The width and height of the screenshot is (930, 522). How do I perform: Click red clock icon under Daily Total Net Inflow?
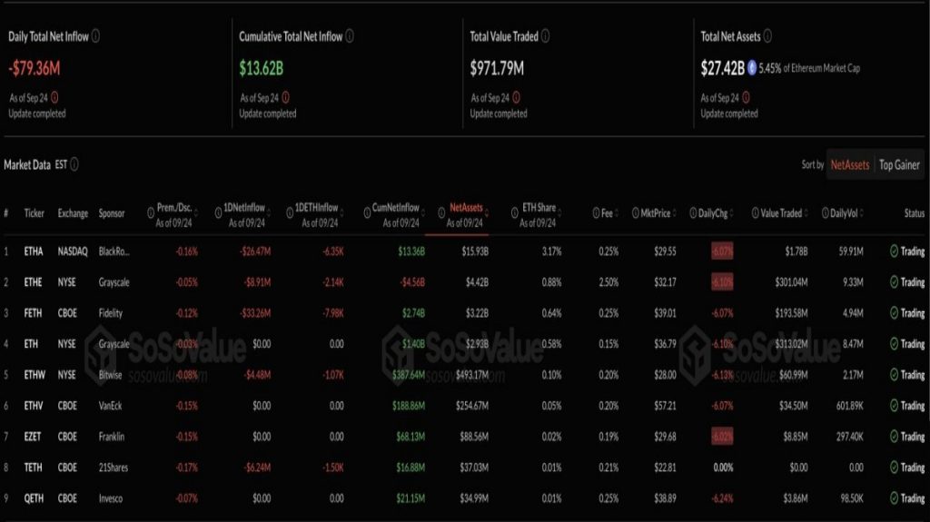(x=55, y=97)
